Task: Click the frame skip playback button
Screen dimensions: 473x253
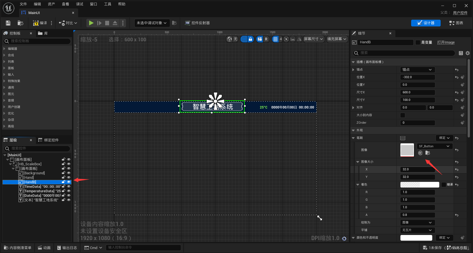Action: (x=99, y=23)
